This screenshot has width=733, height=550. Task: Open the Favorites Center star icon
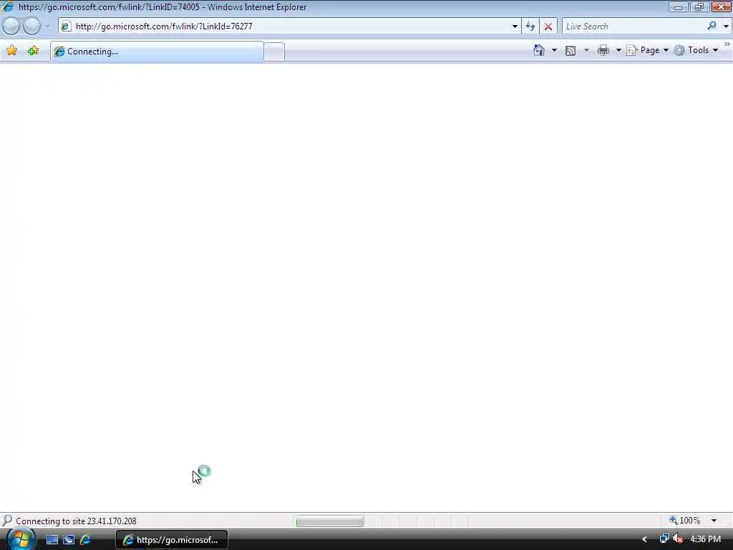(12, 51)
